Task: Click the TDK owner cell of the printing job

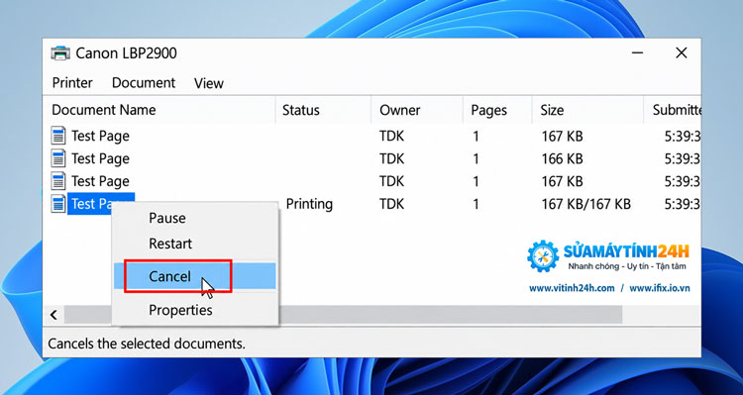Action: 391,204
